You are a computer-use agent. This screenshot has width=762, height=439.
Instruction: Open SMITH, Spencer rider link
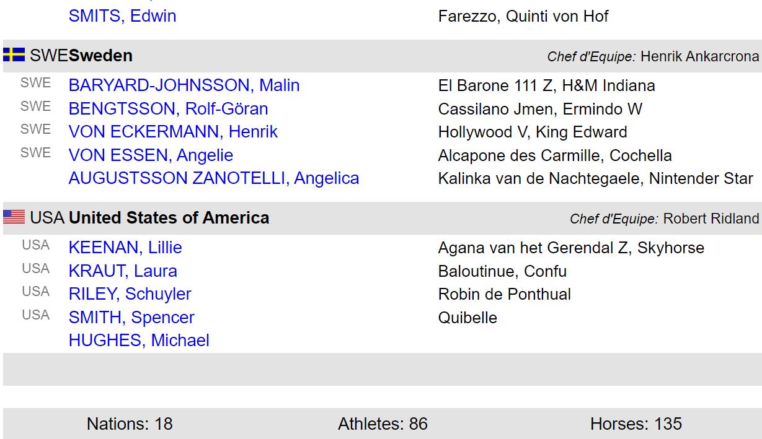(131, 318)
